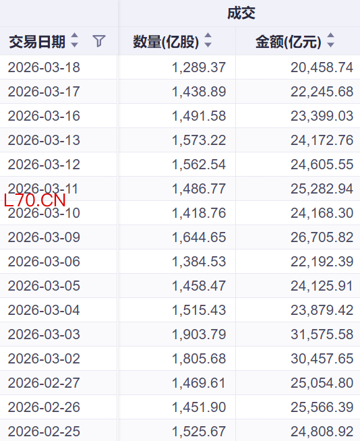Image resolution: width=360 pixels, height=441 pixels.
Task: Click the 数量(亿股) column header label
Action: tap(166, 42)
